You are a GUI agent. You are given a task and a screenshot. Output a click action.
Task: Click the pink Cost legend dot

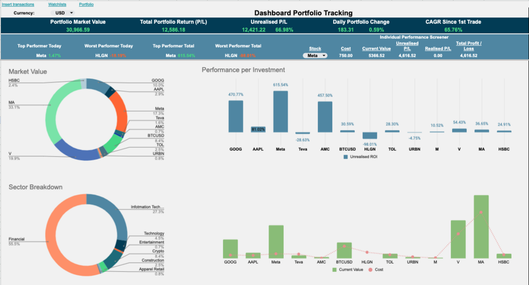[371, 270]
